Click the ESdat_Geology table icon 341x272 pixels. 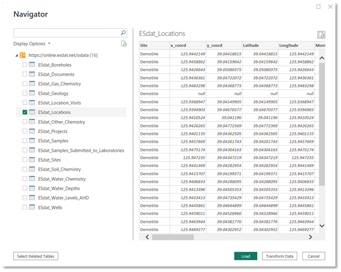coord(32,93)
